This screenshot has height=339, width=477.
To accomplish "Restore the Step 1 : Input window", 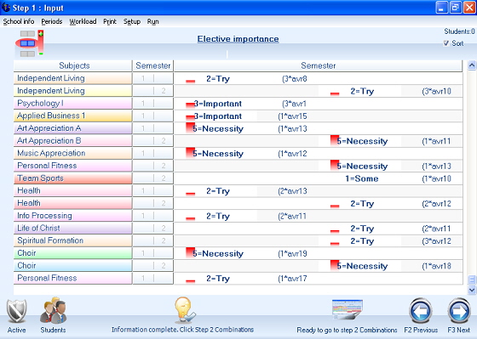I will point(456,8).
